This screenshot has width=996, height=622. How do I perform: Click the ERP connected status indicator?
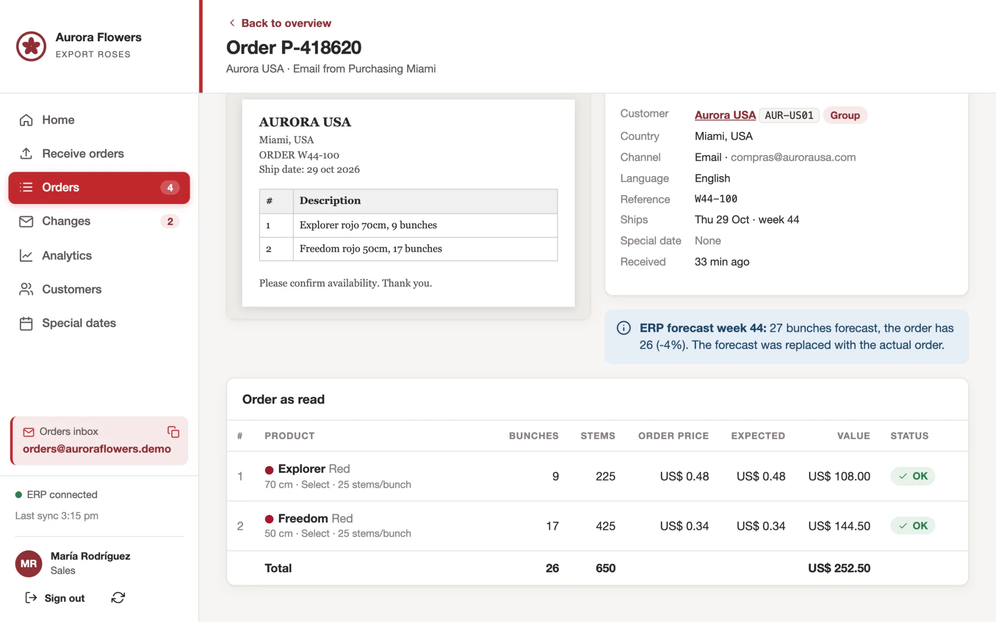click(56, 495)
